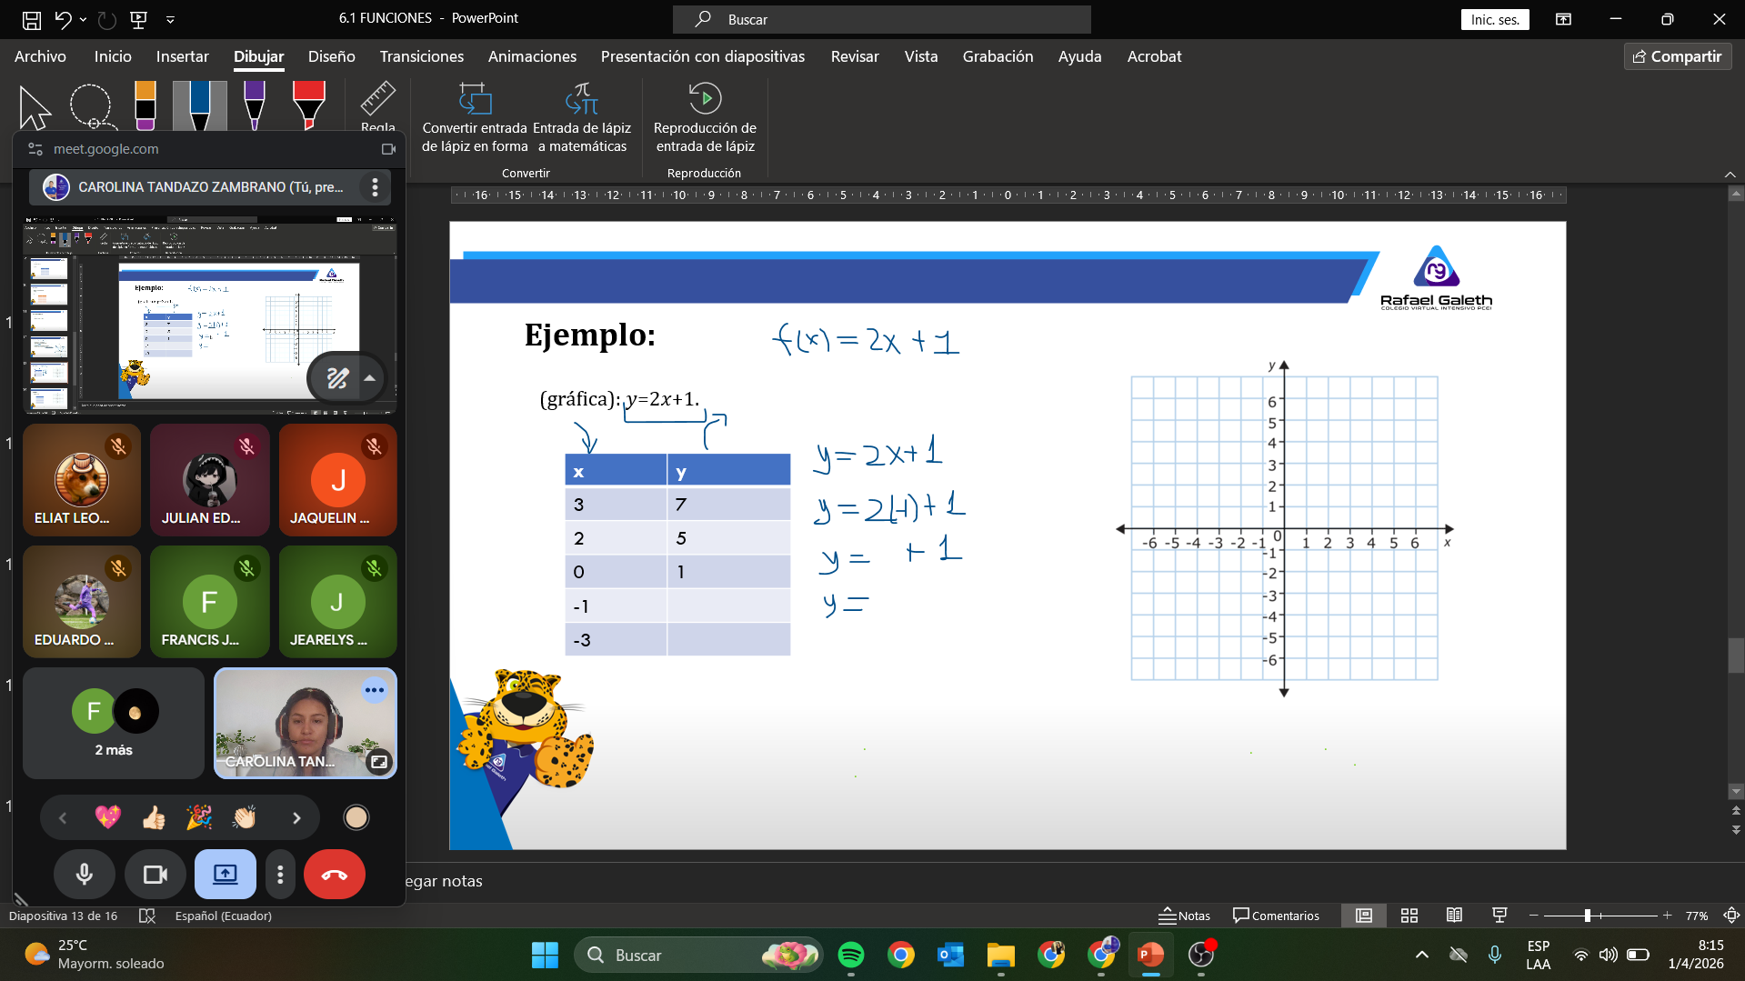This screenshot has width=1745, height=981.
Task: Open Spotify from the taskbar
Action: (x=851, y=955)
